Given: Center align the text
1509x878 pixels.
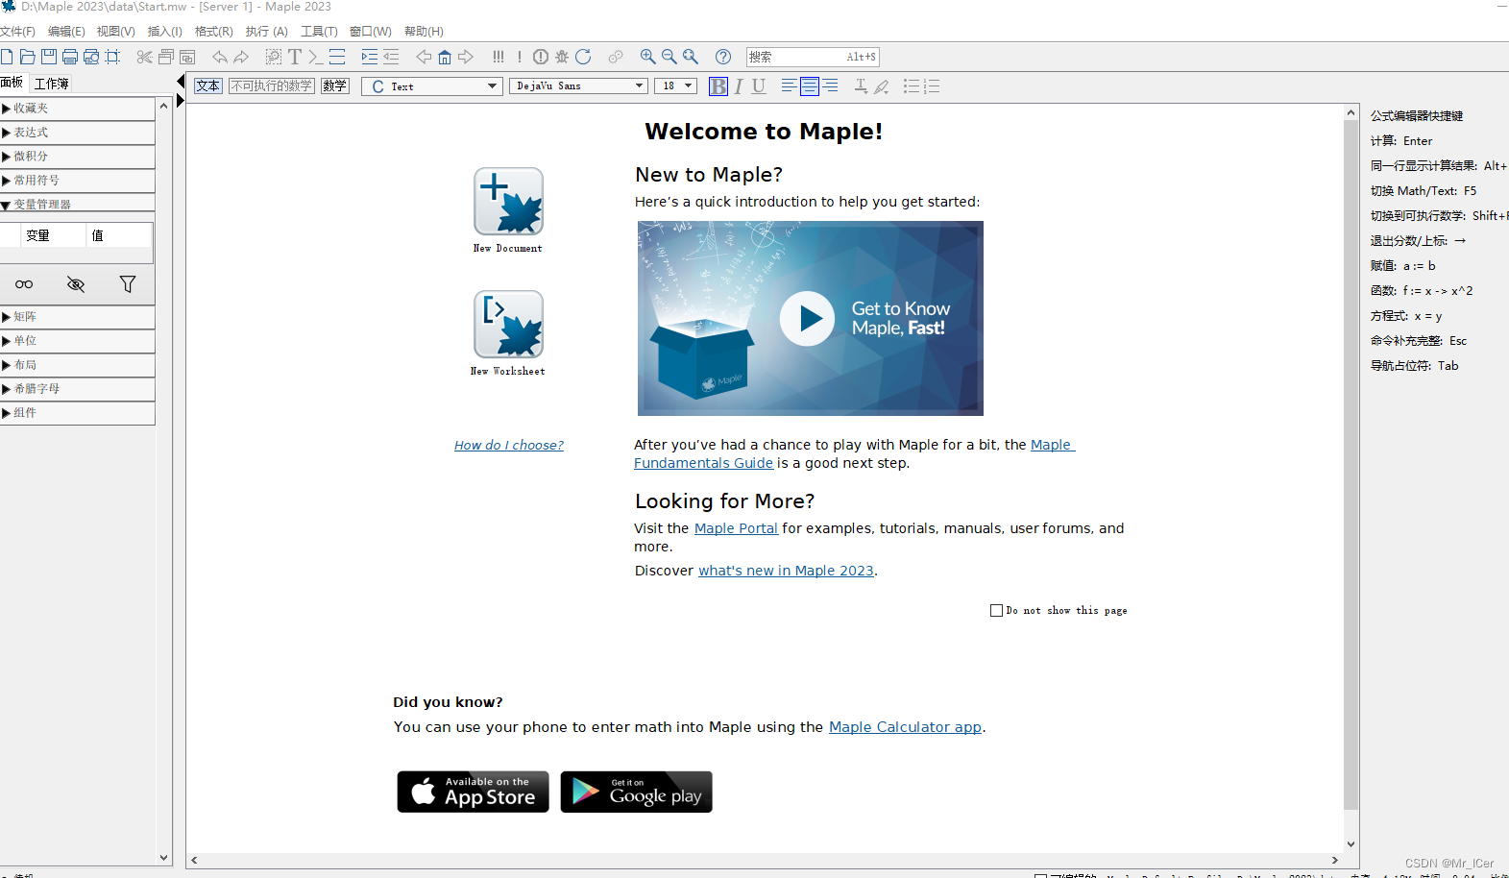Looking at the screenshot, I should 810,86.
